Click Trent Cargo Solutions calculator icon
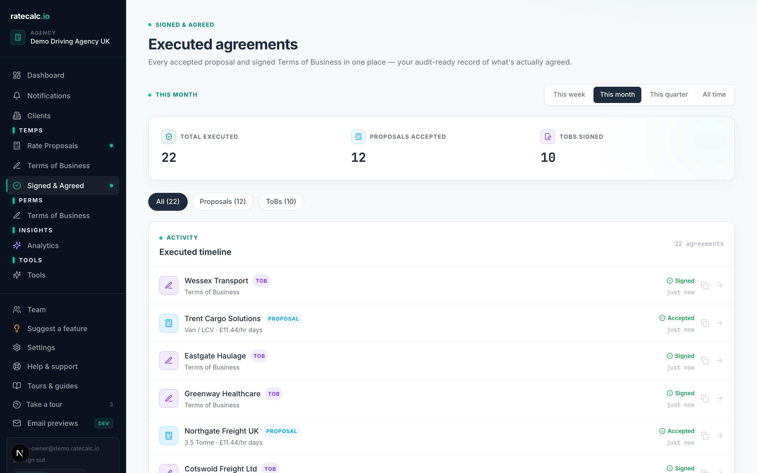This screenshot has width=757, height=473. (168, 323)
